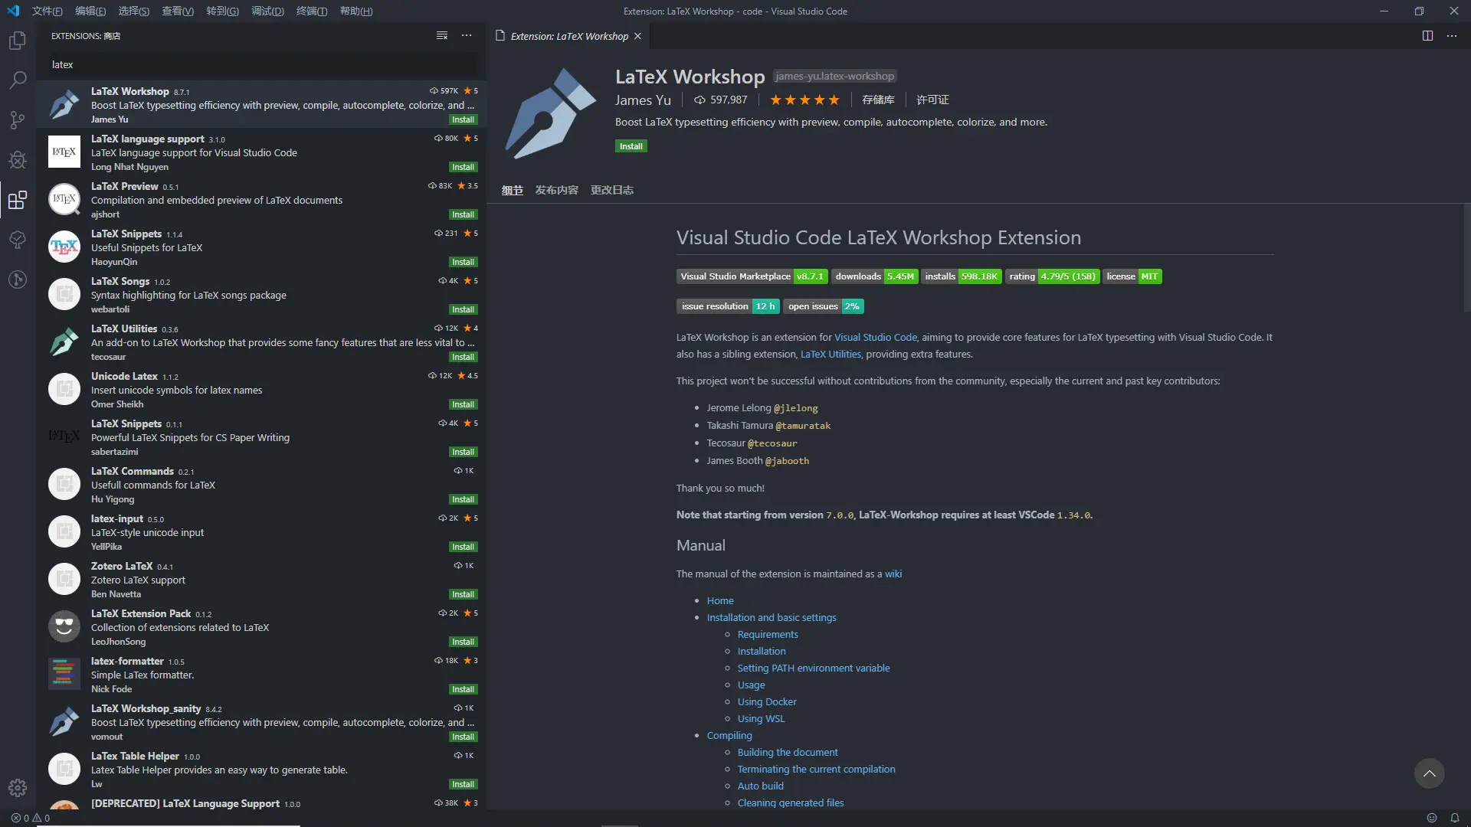Open the 转到(G) menu
The width and height of the screenshot is (1471, 827).
coord(223,11)
